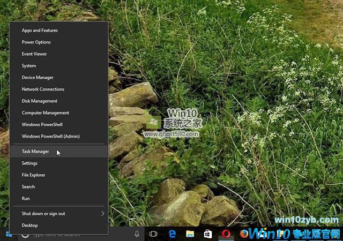Image resolution: width=343 pixels, height=241 pixels.
Task: Open Task View from the taskbar
Action: (x=153, y=234)
